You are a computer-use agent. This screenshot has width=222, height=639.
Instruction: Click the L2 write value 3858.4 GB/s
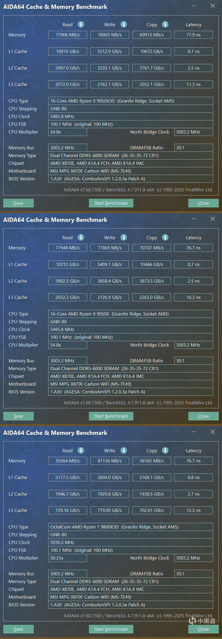[110, 281]
